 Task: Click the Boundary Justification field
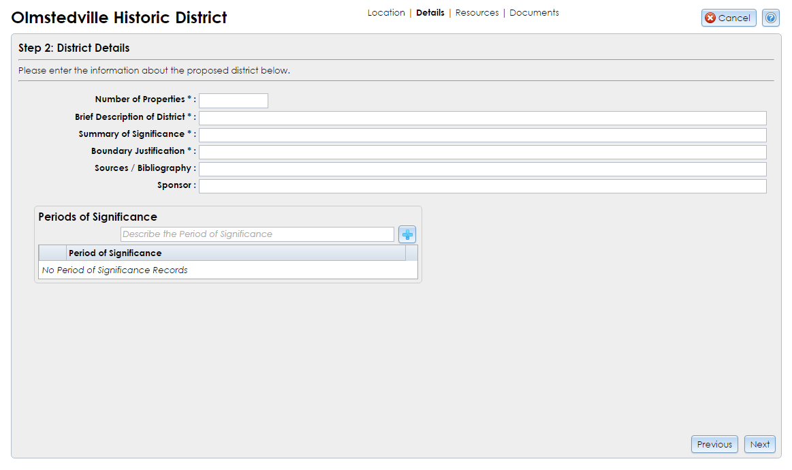coord(482,151)
